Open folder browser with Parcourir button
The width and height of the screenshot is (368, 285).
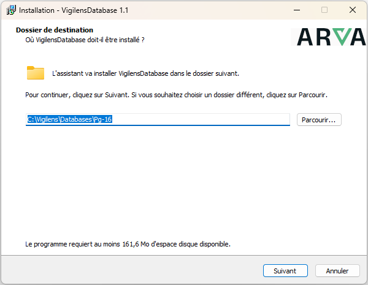pyautogui.click(x=319, y=120)
